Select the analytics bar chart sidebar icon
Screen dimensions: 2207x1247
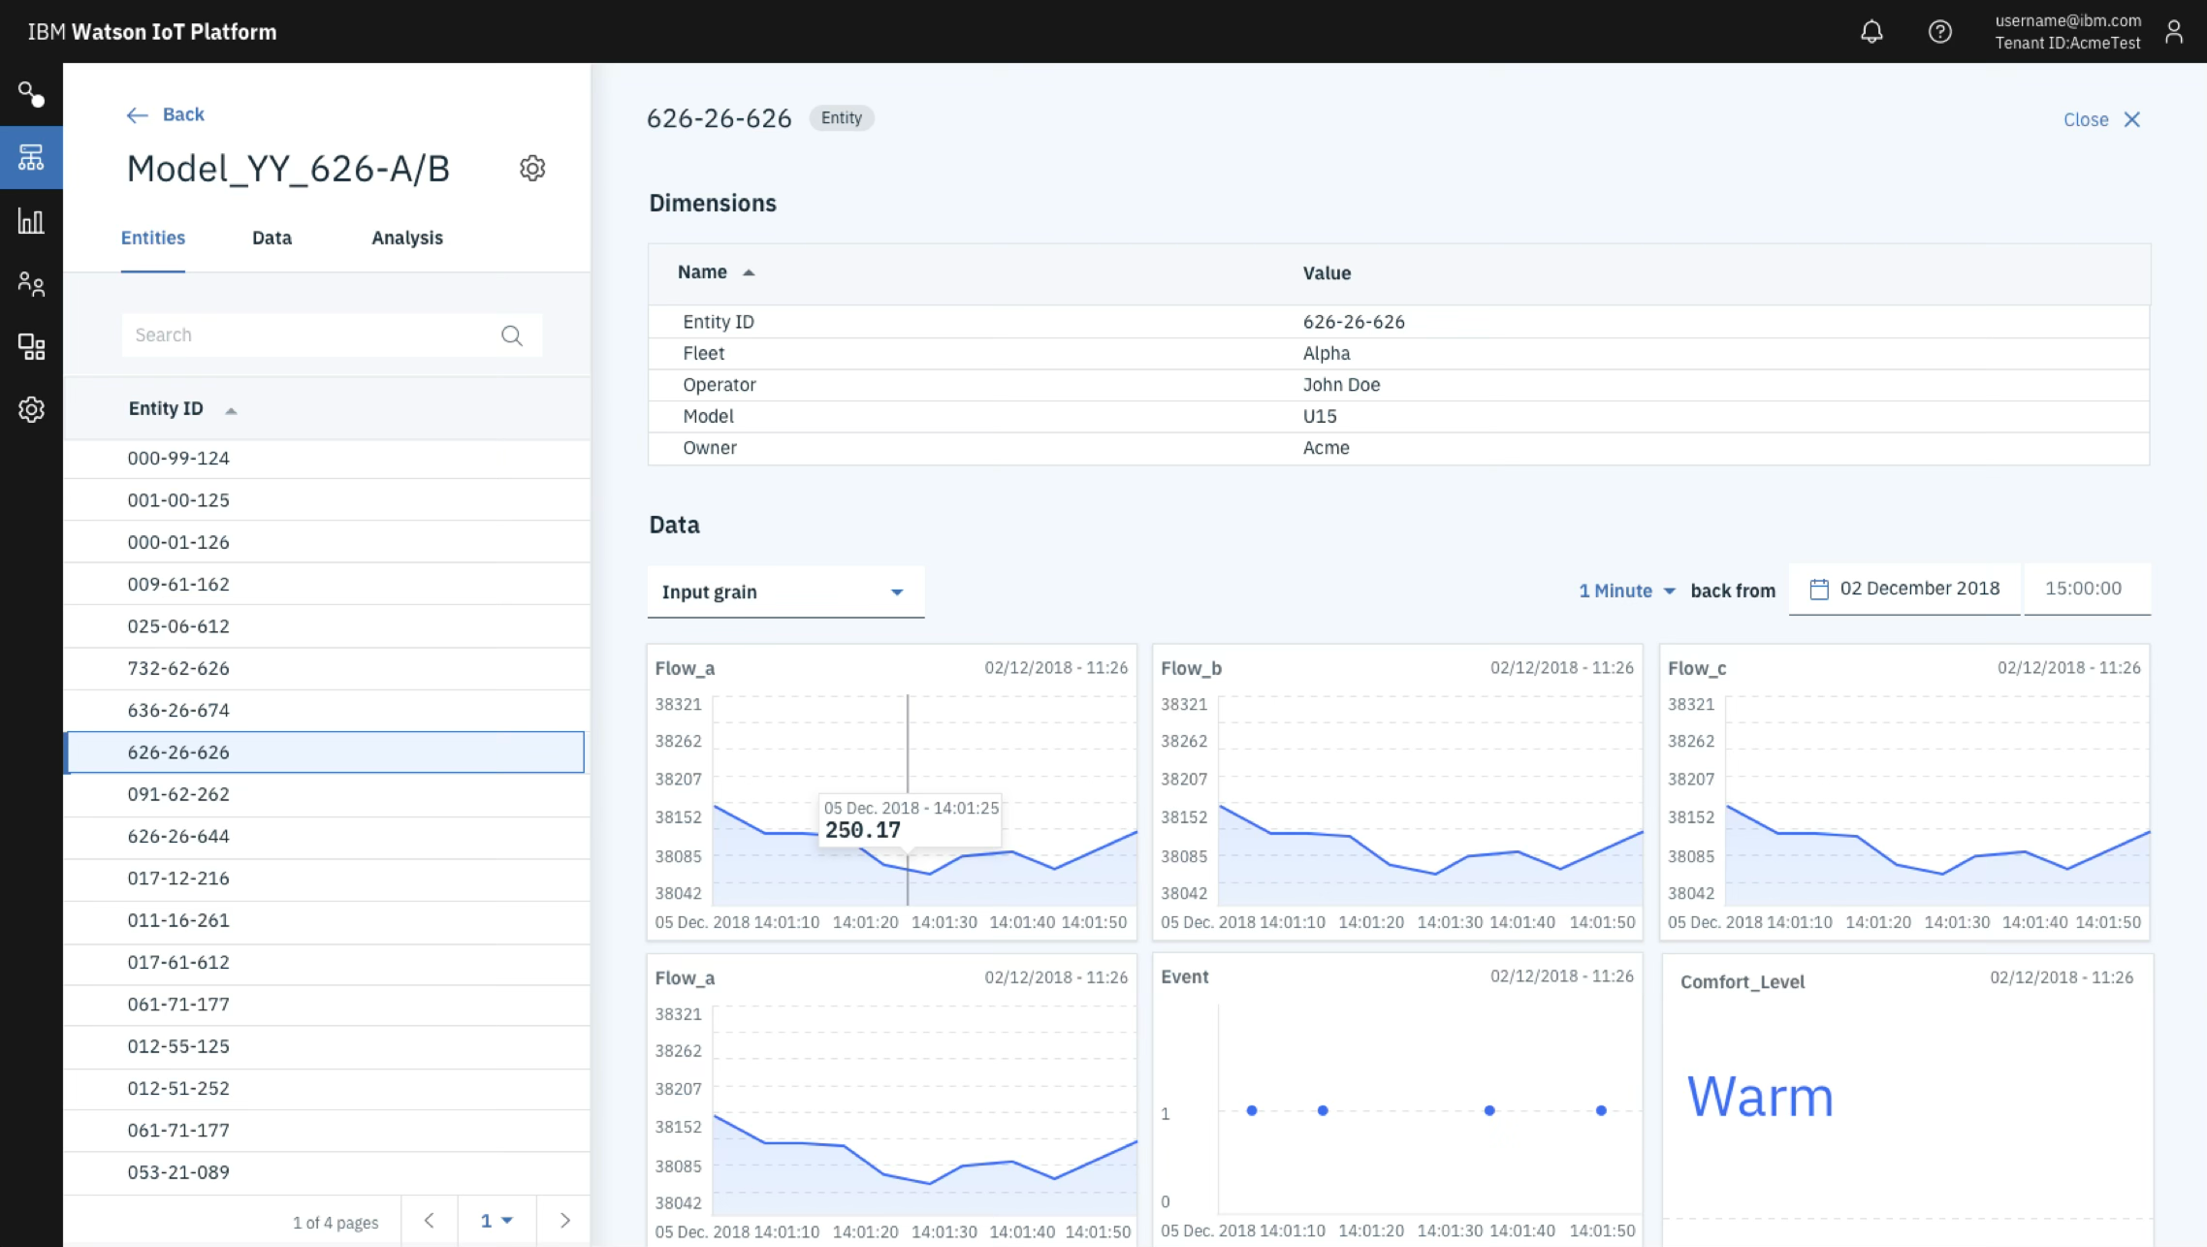click(x=32, y=221)
